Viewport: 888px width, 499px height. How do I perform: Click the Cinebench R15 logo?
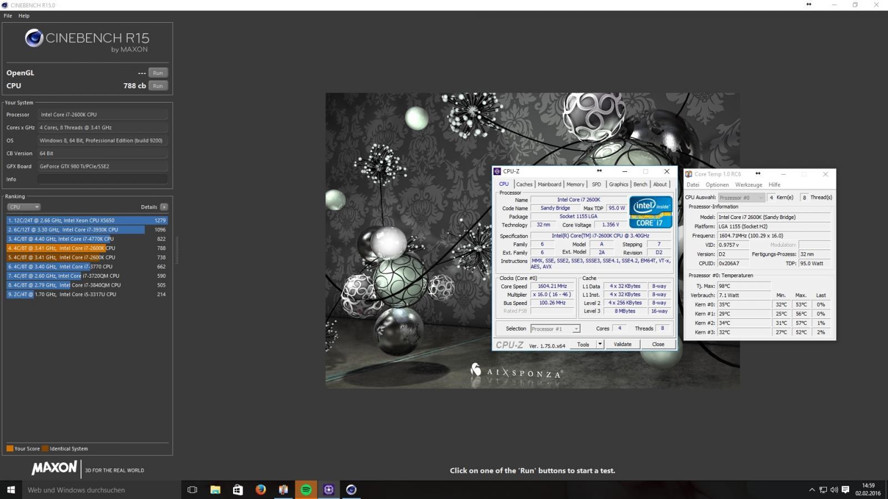tap(87, 40)
